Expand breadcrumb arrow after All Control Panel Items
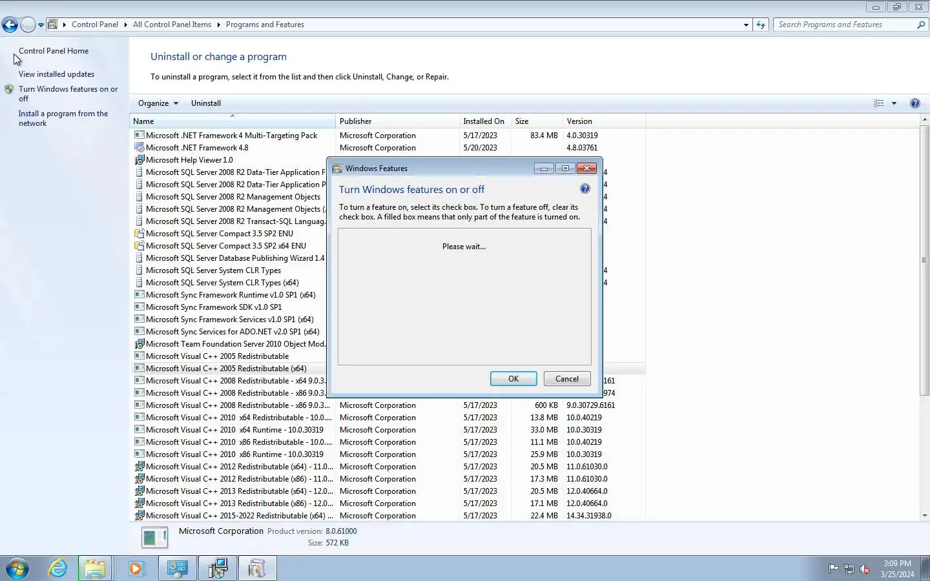Screen dimensions: 930x581 coord(218,25)
